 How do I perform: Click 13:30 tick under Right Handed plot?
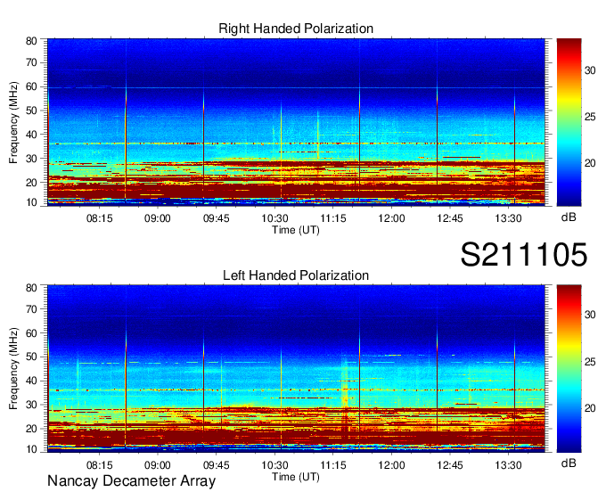pos(508,218)
